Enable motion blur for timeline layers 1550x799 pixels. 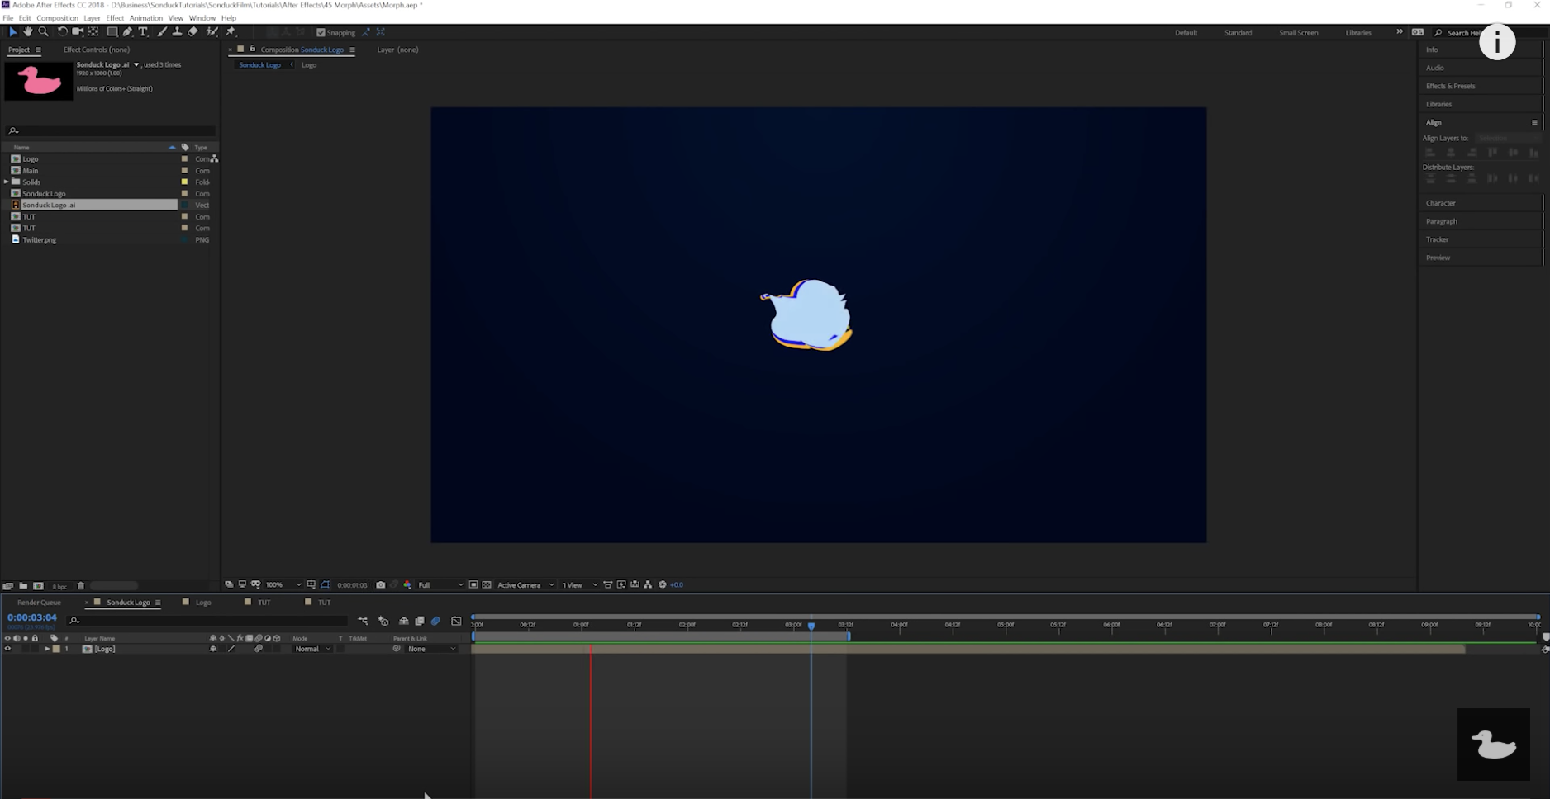[x=435, y=621]
